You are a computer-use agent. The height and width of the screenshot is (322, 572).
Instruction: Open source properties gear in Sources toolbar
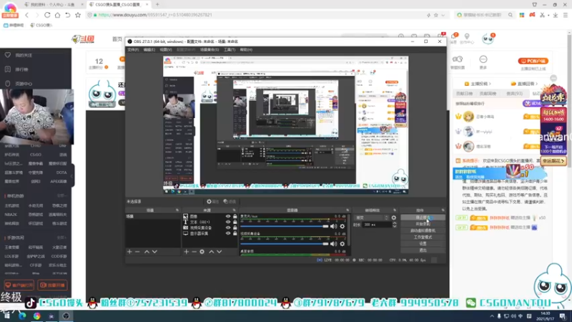(202, 252)
